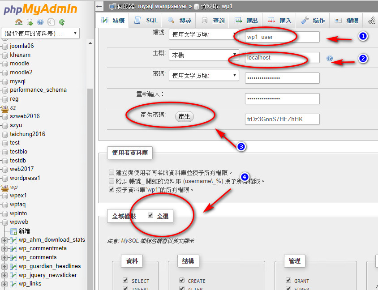
Task: Select the moodle2 database
Action: [x=21, y=72]
